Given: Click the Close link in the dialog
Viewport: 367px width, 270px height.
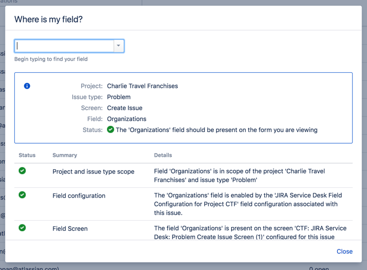Looking at the screenshot, I should [x=344, y=252].
